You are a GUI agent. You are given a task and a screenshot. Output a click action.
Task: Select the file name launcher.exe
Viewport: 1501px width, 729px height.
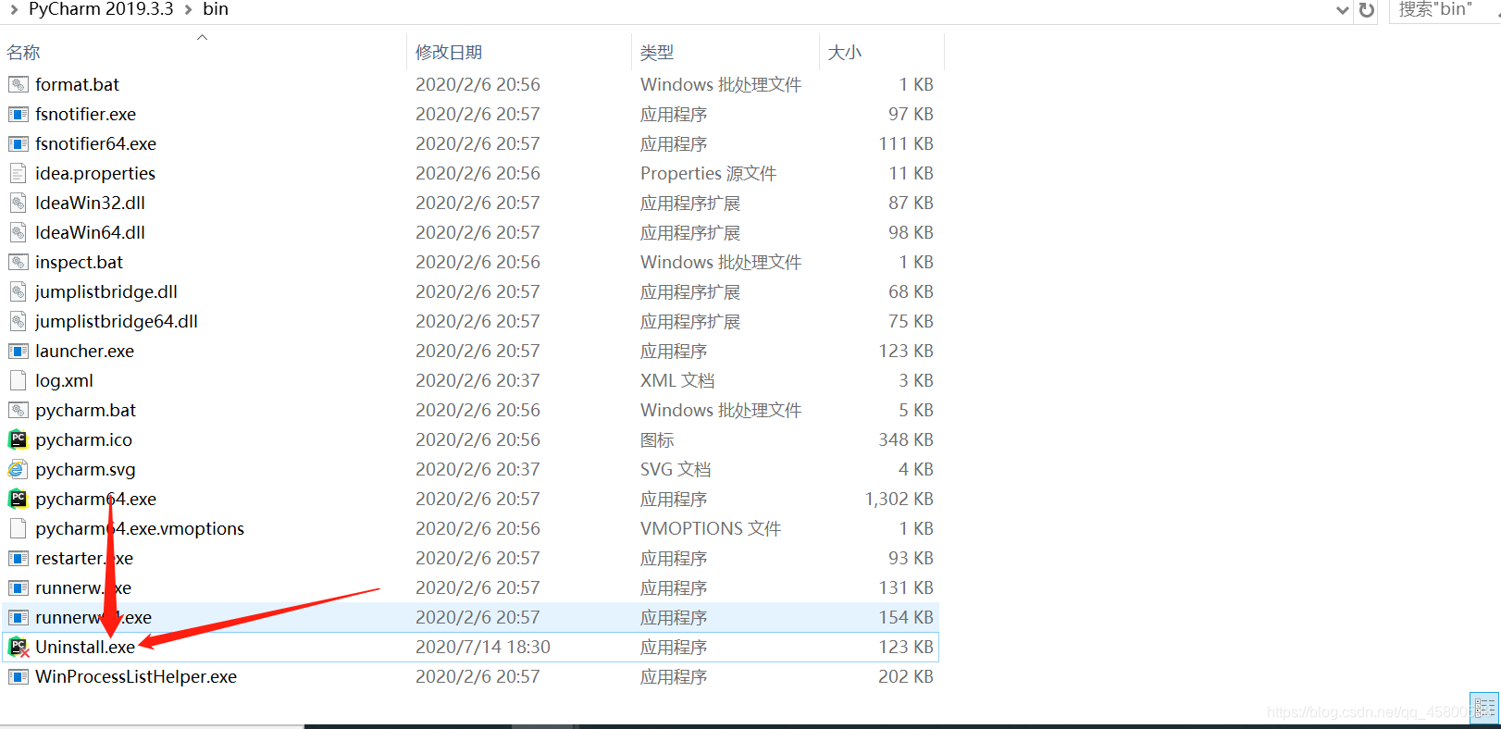[x=85, y=351]
